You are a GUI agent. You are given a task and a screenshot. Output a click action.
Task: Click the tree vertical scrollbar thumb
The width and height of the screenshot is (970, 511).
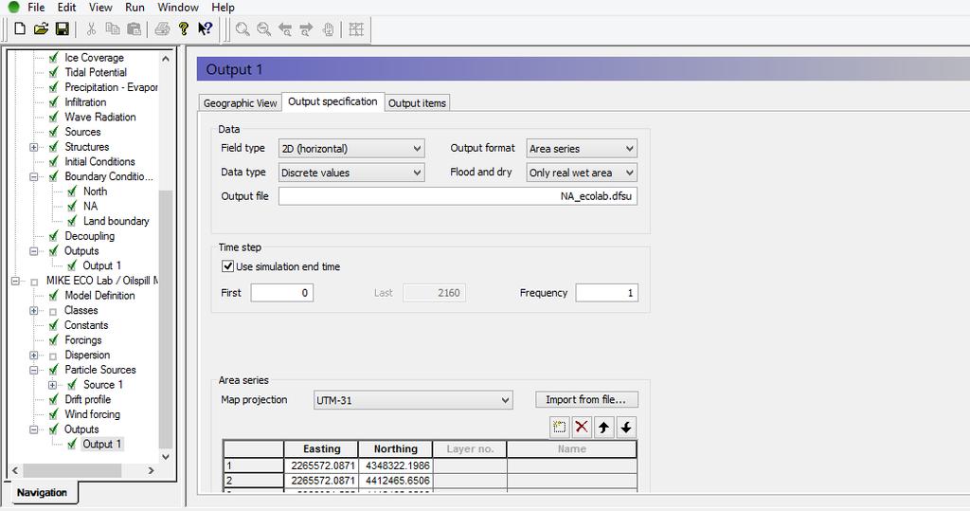(165, 319)
